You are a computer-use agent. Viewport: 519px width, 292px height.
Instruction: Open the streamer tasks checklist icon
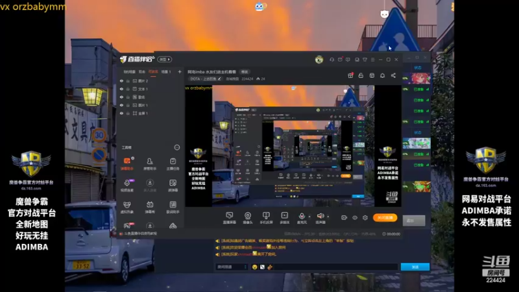click(x=173, y=164)
